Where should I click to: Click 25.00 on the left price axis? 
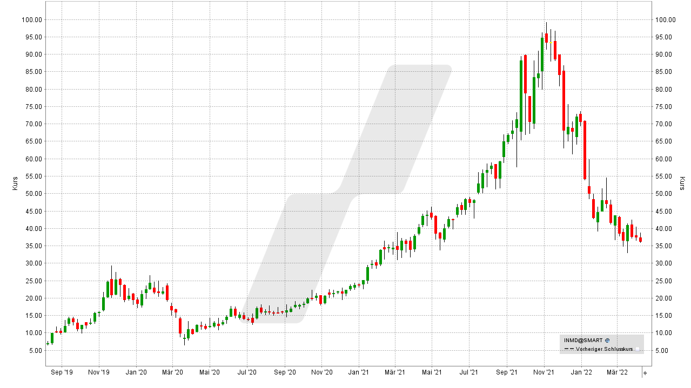pyautogui.click(x=33, y=281)
